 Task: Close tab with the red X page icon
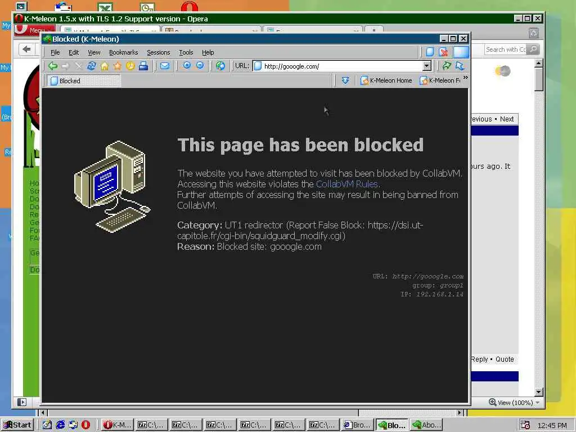click(x=443, y=52)
